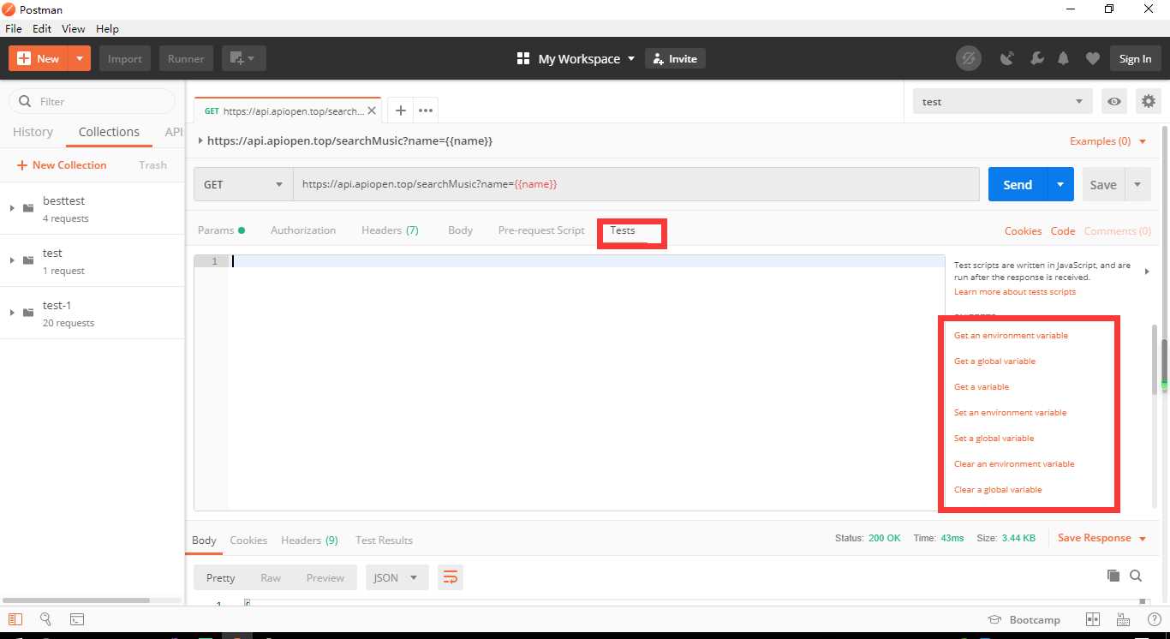Insert the Get an environment variable snippet

tap(1011, 336)
